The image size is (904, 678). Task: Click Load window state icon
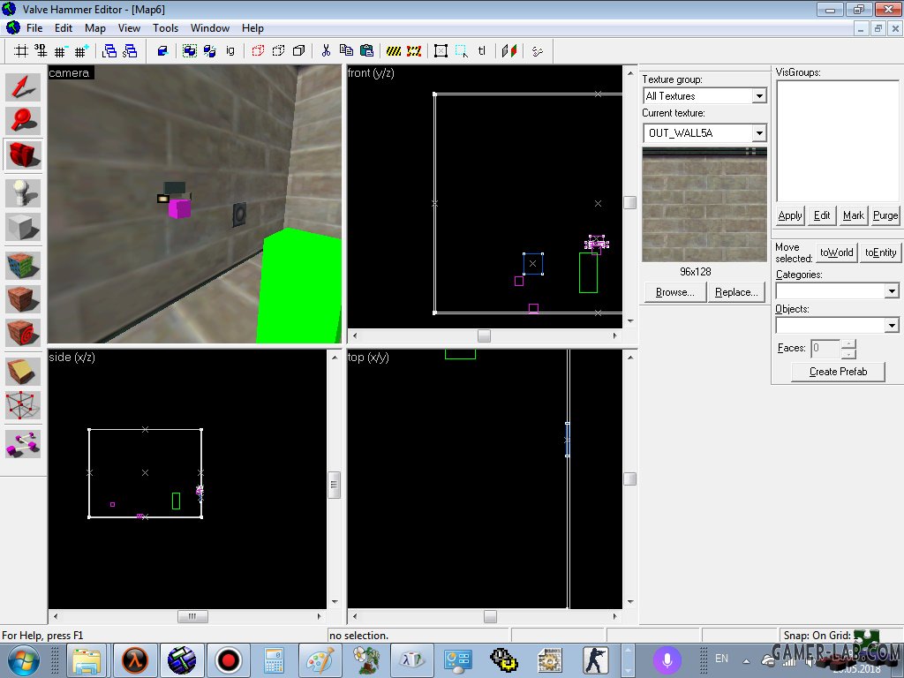[109, 51]
